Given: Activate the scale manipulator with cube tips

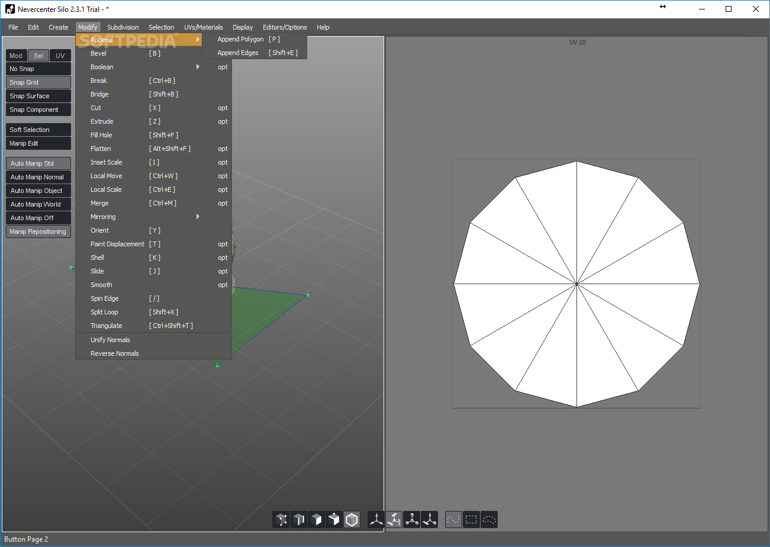Looking at the screenshot, I should (412, 520).
